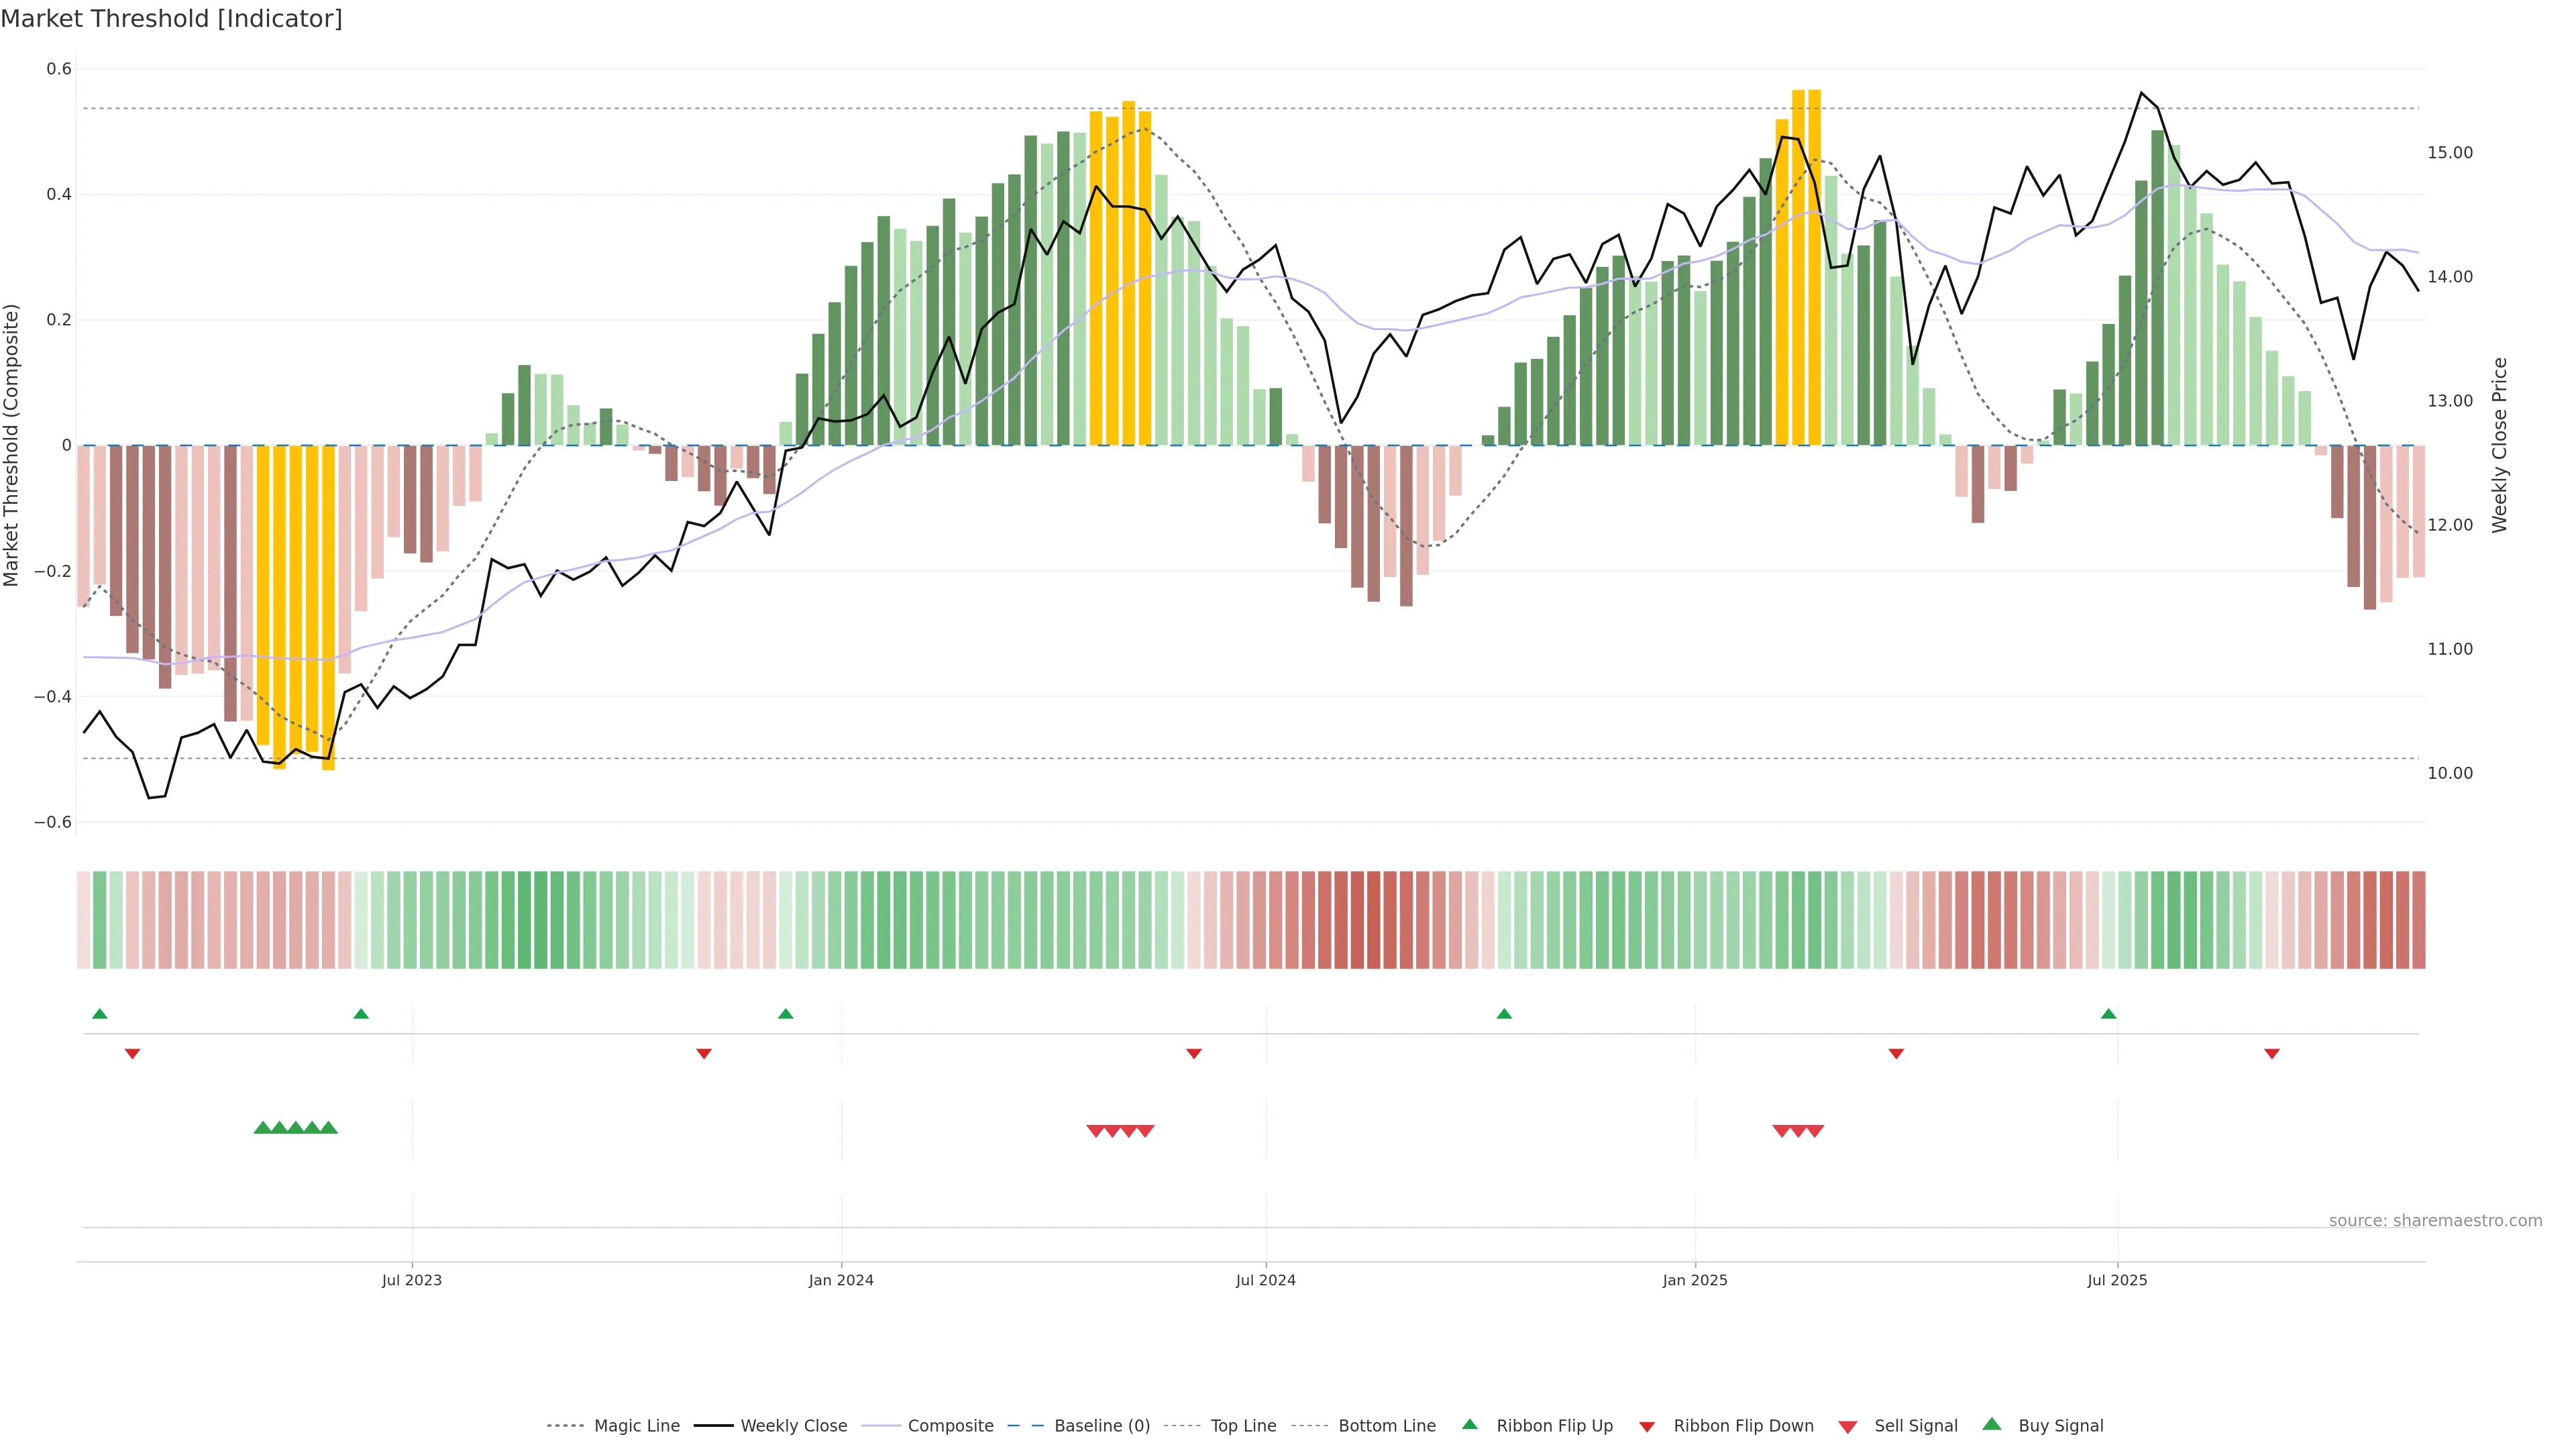
Task: Click the Weekly Close Price axis title
Action: [2500, 445]
